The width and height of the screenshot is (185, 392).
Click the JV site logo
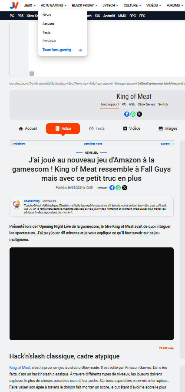(x=14, y=5)
